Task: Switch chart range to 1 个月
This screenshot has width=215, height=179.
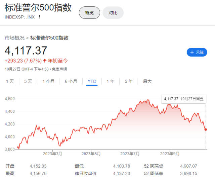Action: pyautogui.click(x=48, y=81)
